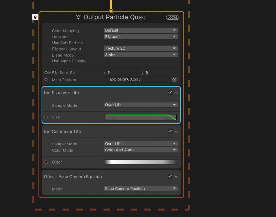Toggle the LOCAL space badge
This screenshot has height=217, width=276.
[172, 18]
